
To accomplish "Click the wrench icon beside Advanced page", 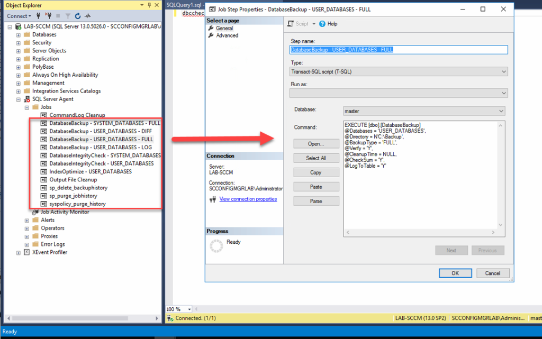I will point(211,35).
